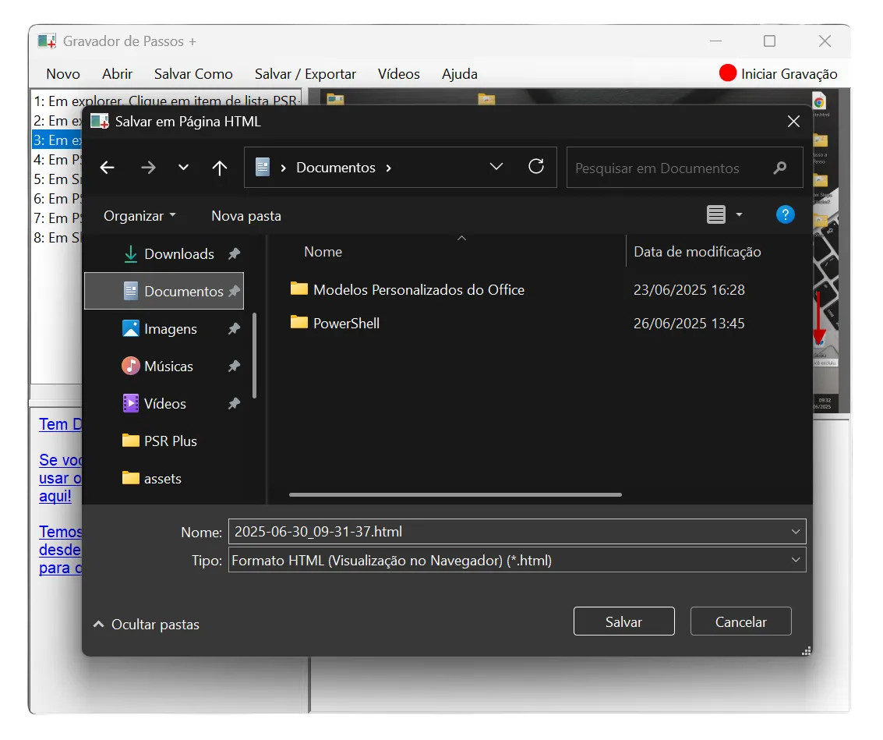
Task: Click the horizontal scrollbar in file list
Action: click(x=455, y=494)
